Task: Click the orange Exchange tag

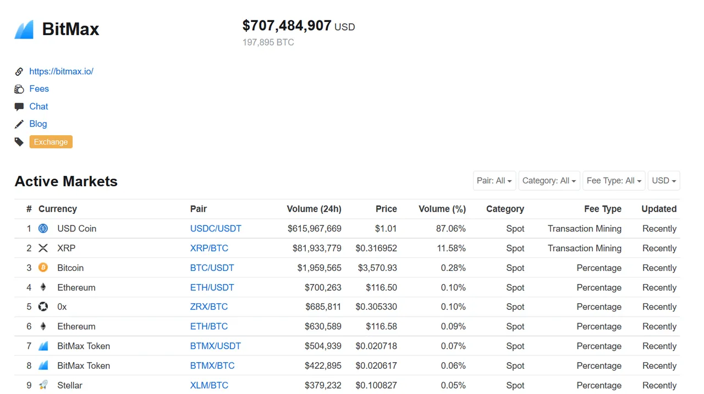Action: click(51, 142)
